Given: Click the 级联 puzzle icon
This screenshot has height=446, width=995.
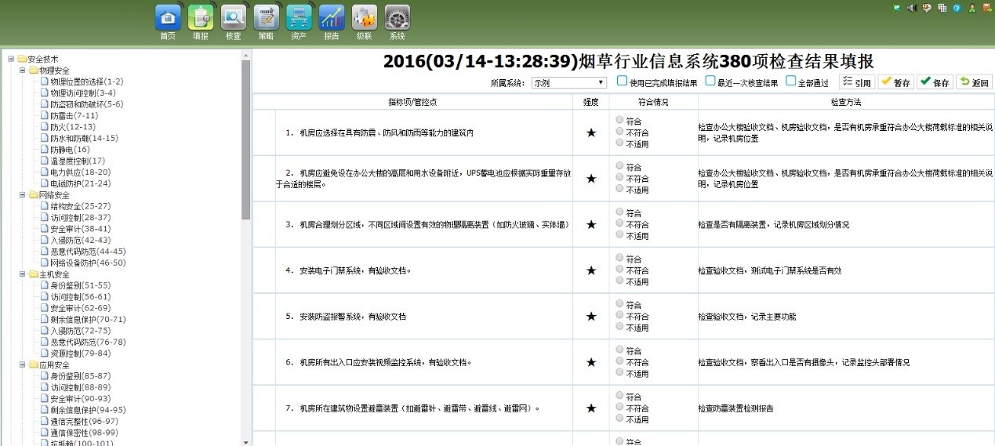Looking at the screenshot, I should 365,18.
